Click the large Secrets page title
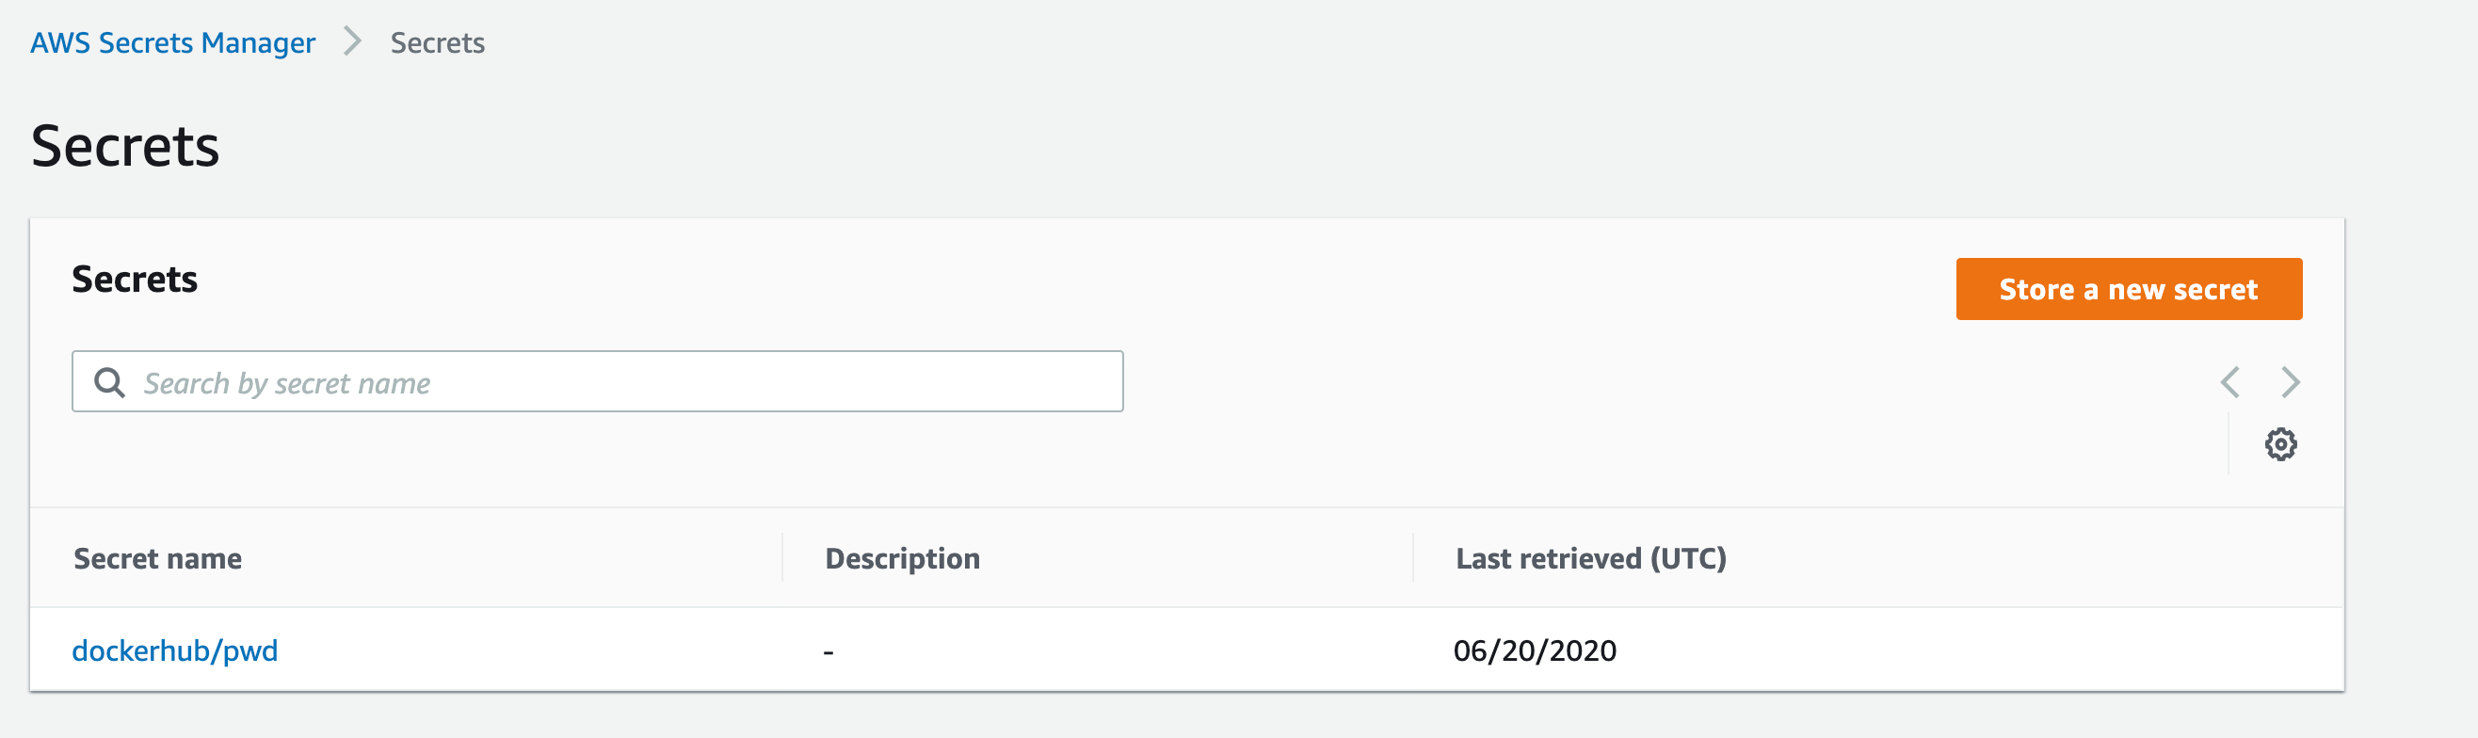Image resolution: width=2478 pixels, height=738 pixels. click(125, 146)
